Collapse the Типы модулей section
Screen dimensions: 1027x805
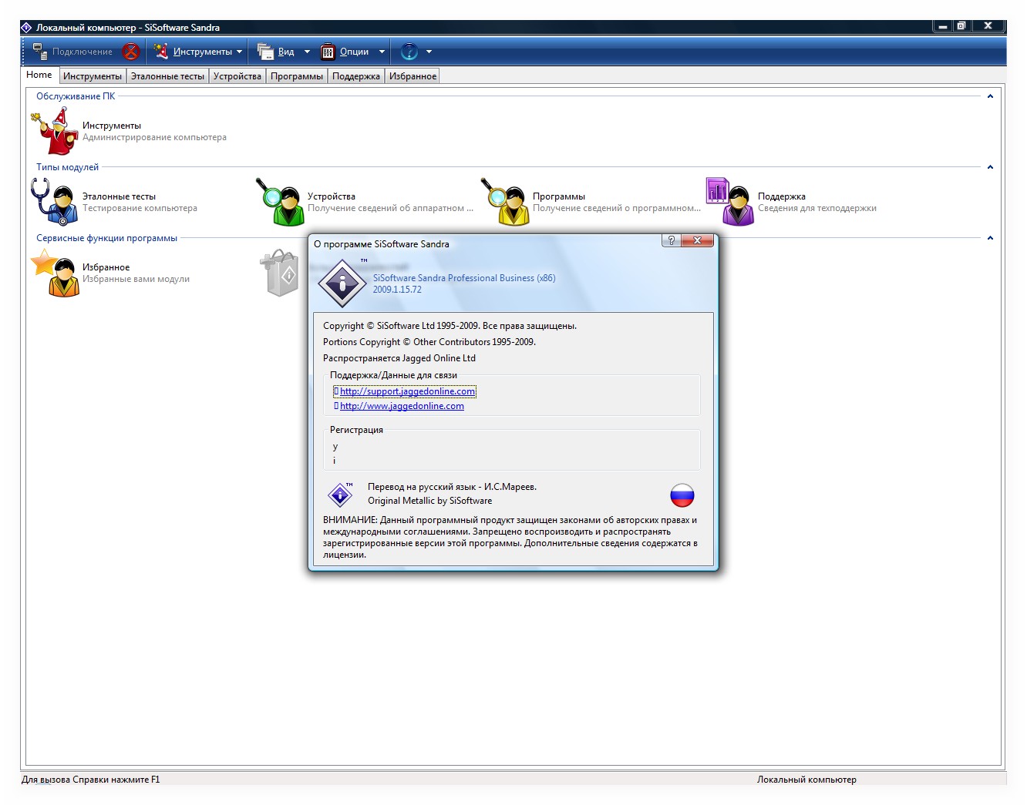pos(990,167)
